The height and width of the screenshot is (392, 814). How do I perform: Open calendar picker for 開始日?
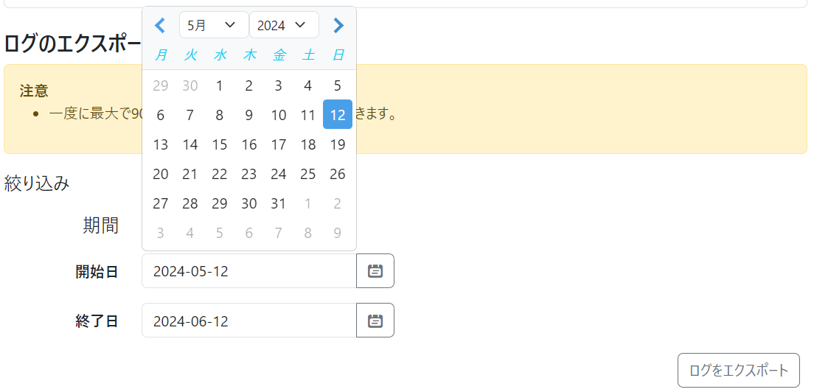click(x=375, y=271)
